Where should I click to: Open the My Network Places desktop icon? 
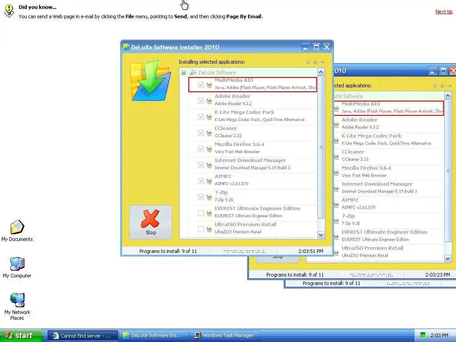(x=17, y=300)
